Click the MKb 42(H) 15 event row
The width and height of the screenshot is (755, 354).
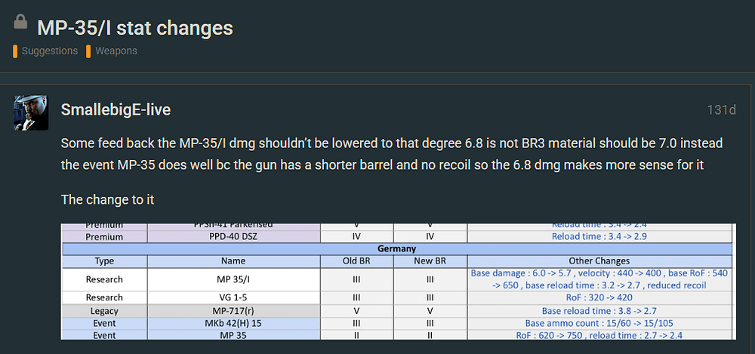(x=233, y=322)
